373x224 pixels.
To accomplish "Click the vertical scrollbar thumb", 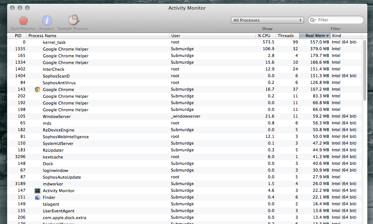I will [365, 70].
